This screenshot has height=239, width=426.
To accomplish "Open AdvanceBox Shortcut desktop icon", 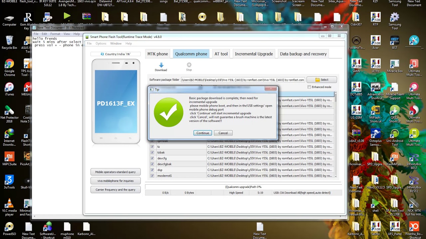I will [375, 91].
